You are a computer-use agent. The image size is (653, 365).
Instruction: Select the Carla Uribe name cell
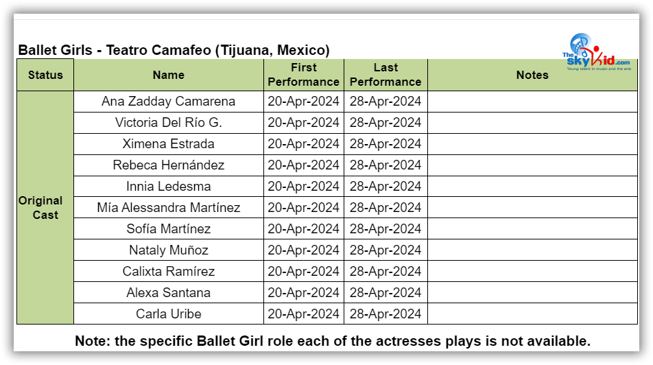click(x=169, y=314)
